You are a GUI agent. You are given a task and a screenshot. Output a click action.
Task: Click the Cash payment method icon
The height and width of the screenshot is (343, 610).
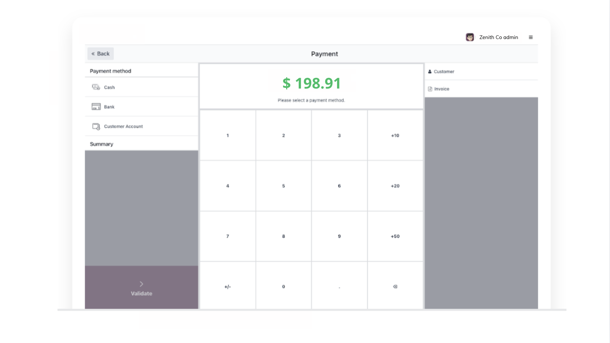tap(96, 87)
